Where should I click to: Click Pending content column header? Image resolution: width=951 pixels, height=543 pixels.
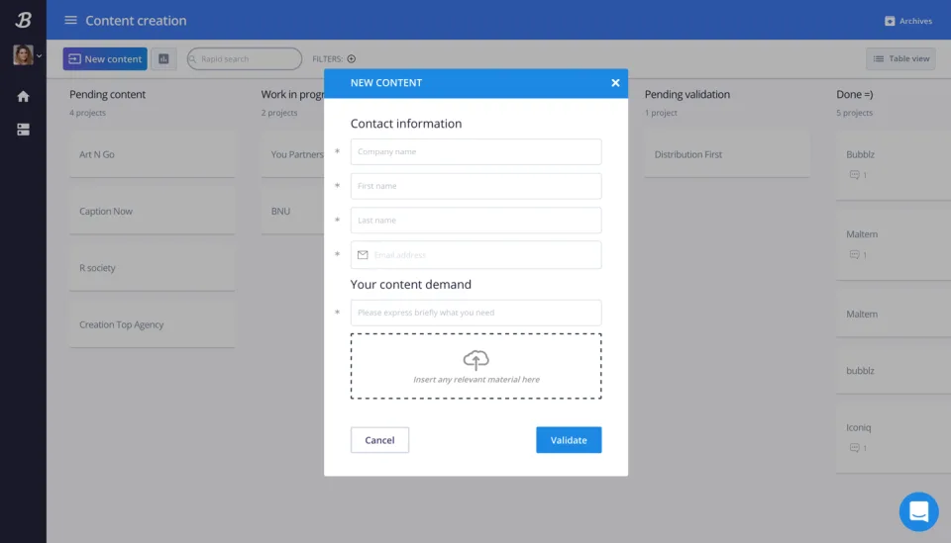[107, 94]
